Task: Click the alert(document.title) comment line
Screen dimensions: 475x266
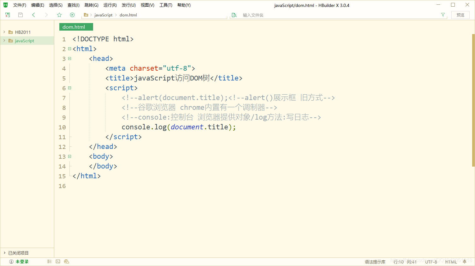Action: pyautogui.click(x=228, y=98)
